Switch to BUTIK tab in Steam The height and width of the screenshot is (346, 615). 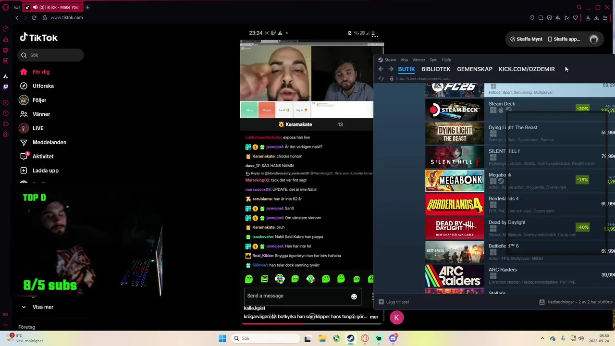[406, 69]
